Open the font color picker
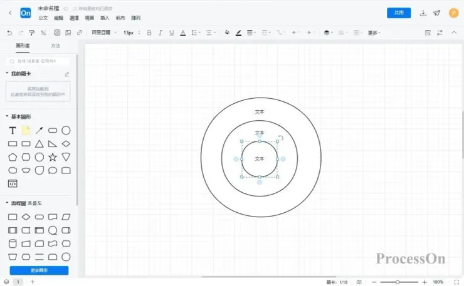This screenshot has width=464, height=286. click(x=183, y=33)
